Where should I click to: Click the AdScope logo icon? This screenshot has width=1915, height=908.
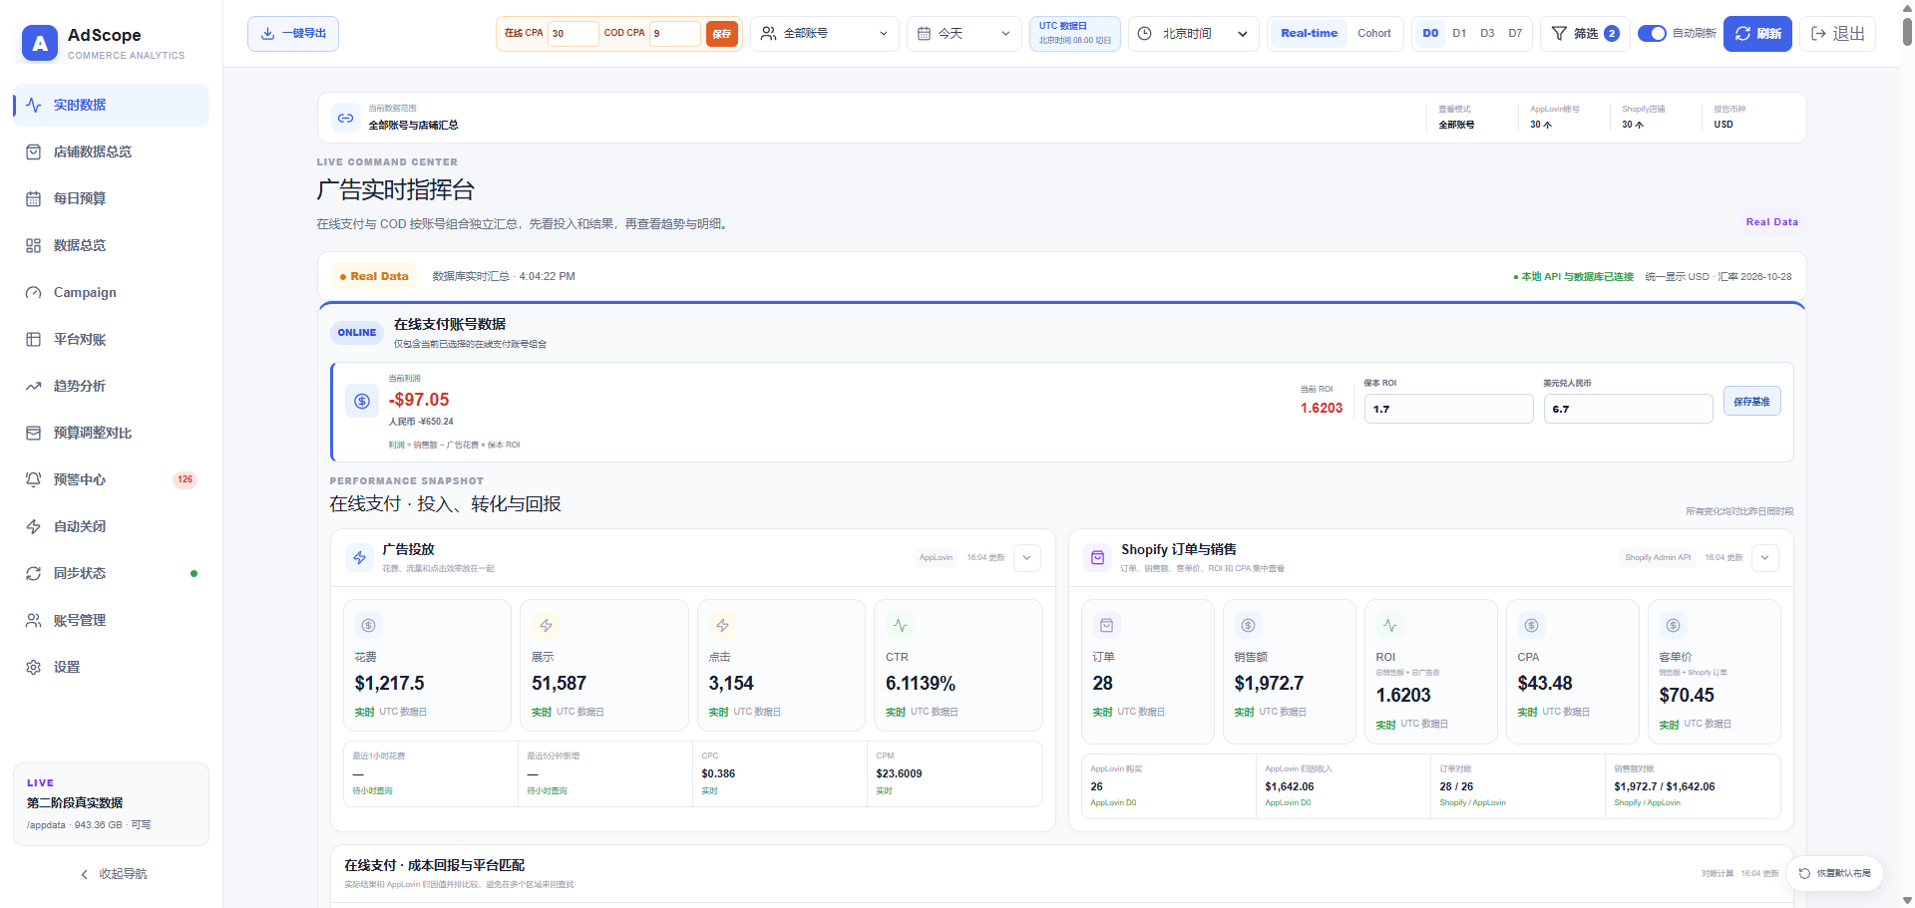click(40, 43)
